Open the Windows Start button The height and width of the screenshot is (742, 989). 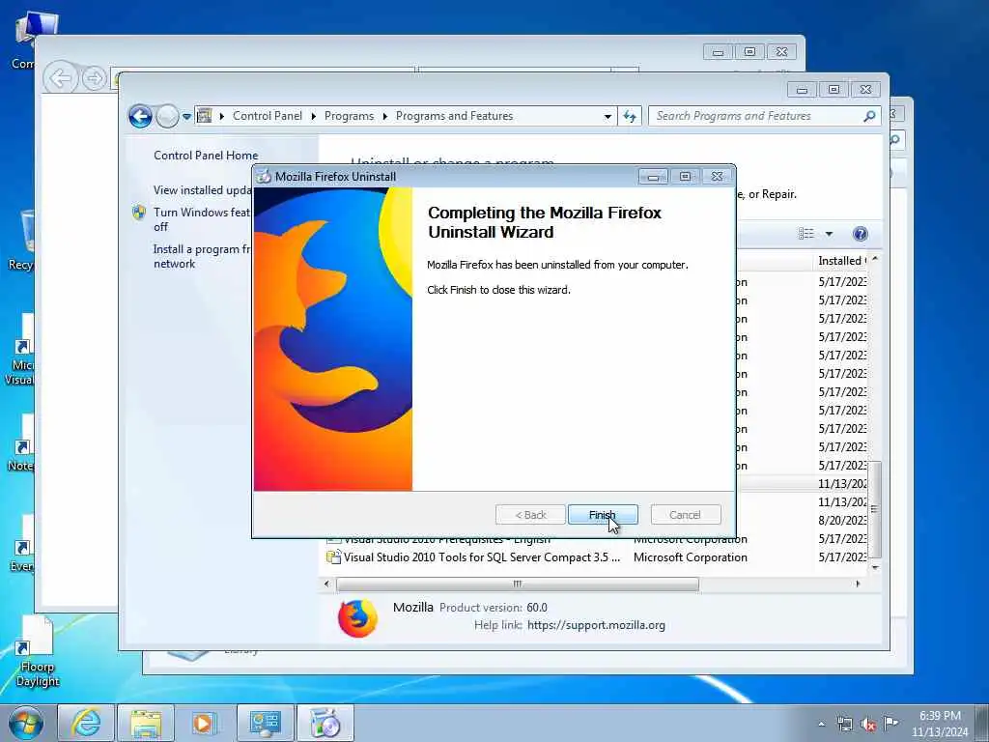(x=26, y=723)
